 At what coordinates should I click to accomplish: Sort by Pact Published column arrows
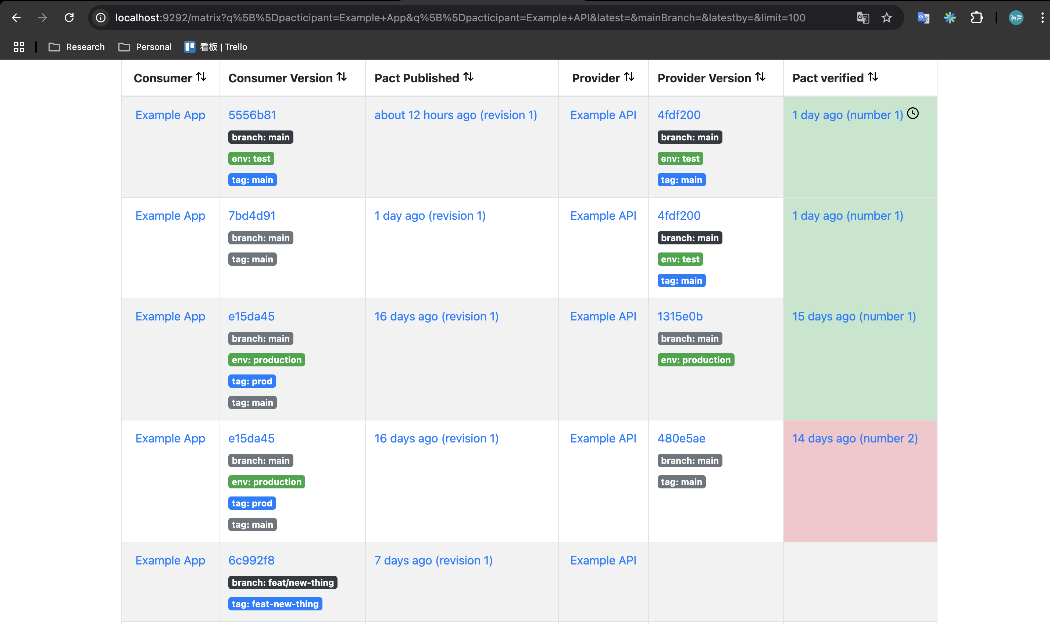point(468,77)
